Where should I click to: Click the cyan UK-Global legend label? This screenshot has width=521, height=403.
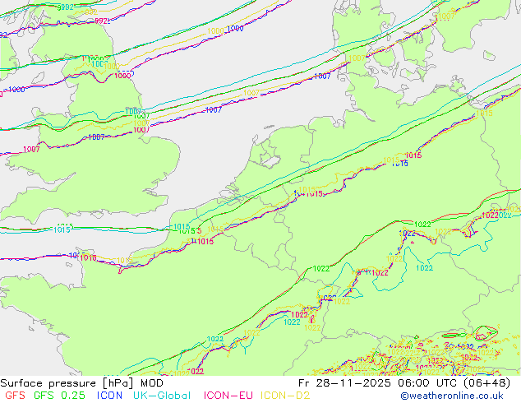(162, 396)
